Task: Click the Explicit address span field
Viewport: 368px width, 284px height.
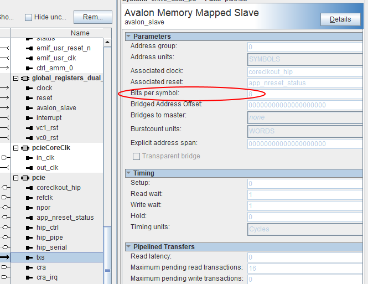Action: [305, 143]
